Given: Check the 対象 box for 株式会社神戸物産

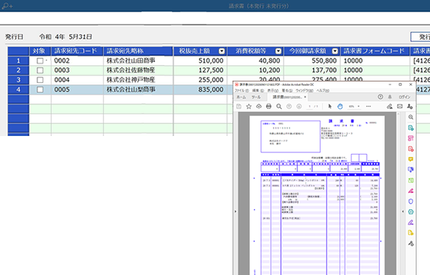Looking at the screenshot, I should 40,80.
